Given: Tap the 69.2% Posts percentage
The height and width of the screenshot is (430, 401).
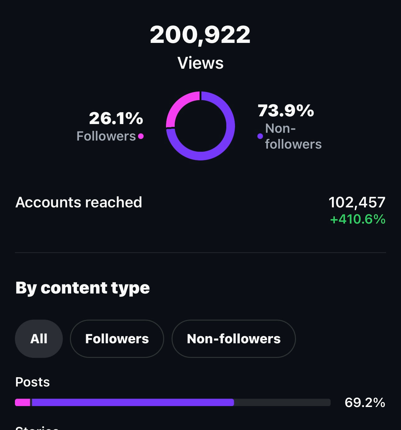Looking at the screenshot, I should (x=365, y=403).
